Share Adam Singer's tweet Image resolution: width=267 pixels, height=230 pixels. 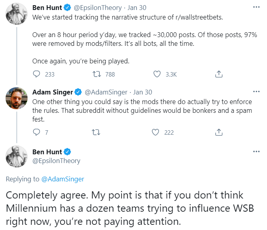(219, 132)
